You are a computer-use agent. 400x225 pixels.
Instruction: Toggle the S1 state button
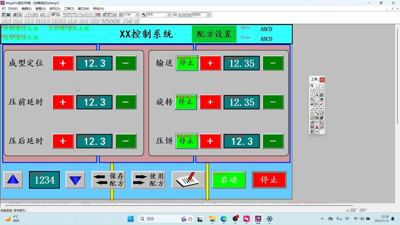[180, 14]
